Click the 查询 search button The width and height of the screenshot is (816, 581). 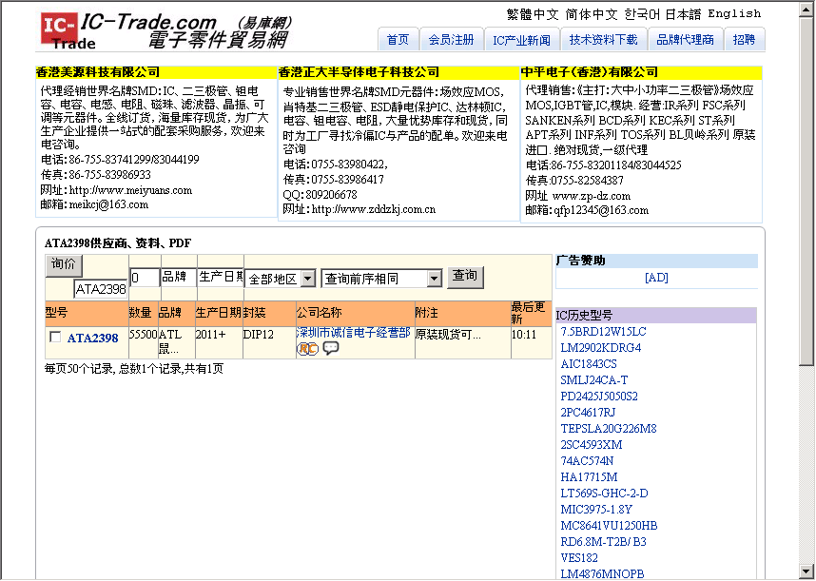tap(465, 277)
